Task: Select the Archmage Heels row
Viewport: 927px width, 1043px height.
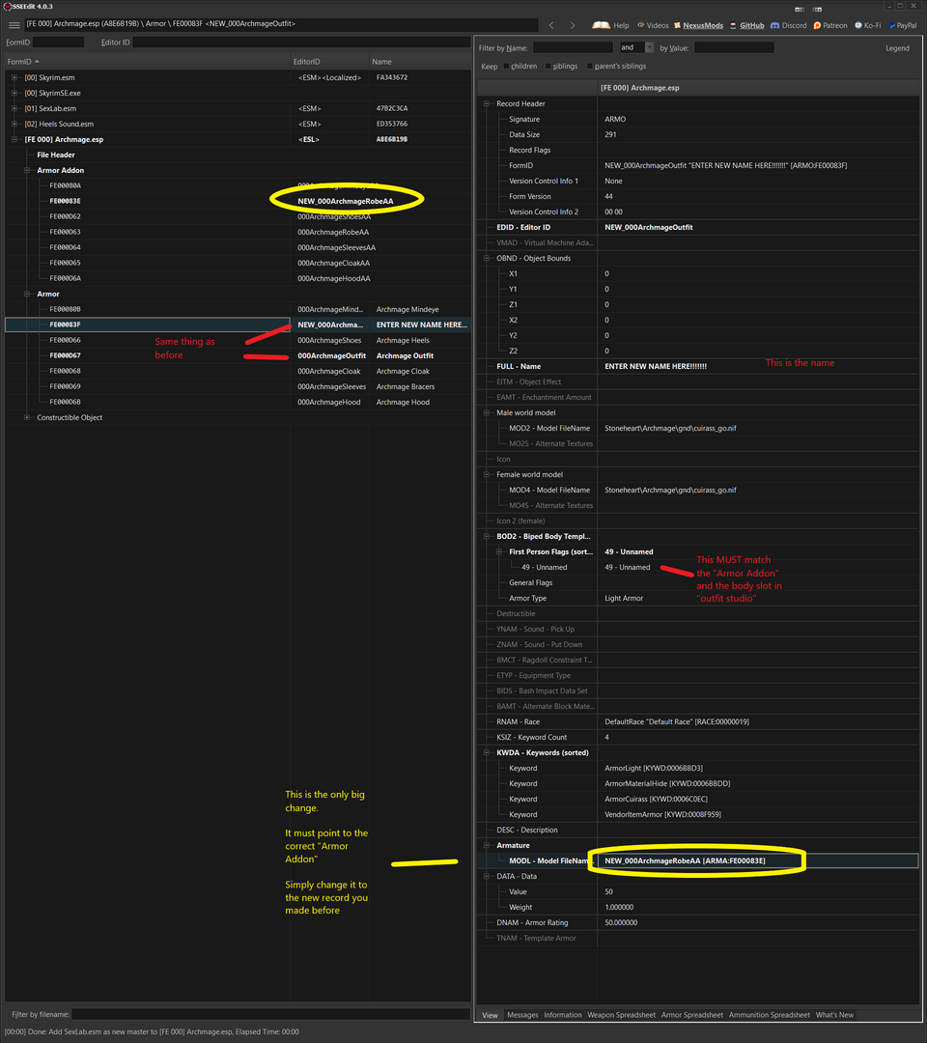Action: pos(238,340)
